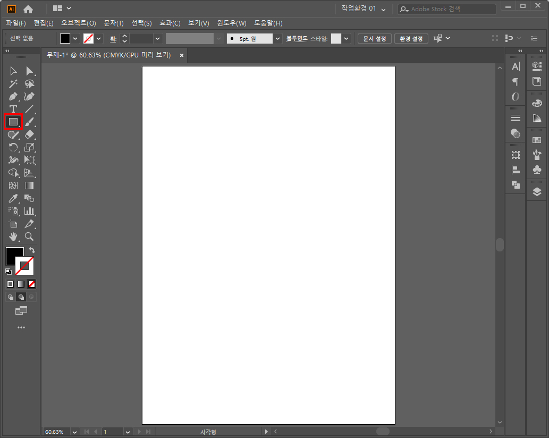Pick the Column Graph tool
This screenshot has width=549, height=438.
point(29,211)
